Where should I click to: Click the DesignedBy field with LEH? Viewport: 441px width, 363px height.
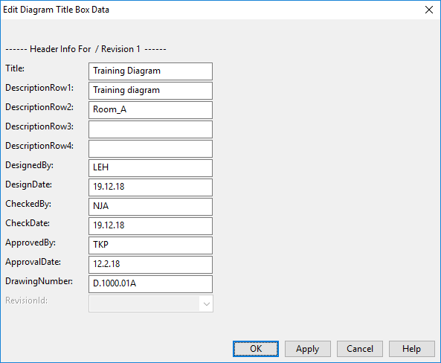[150, 168]
